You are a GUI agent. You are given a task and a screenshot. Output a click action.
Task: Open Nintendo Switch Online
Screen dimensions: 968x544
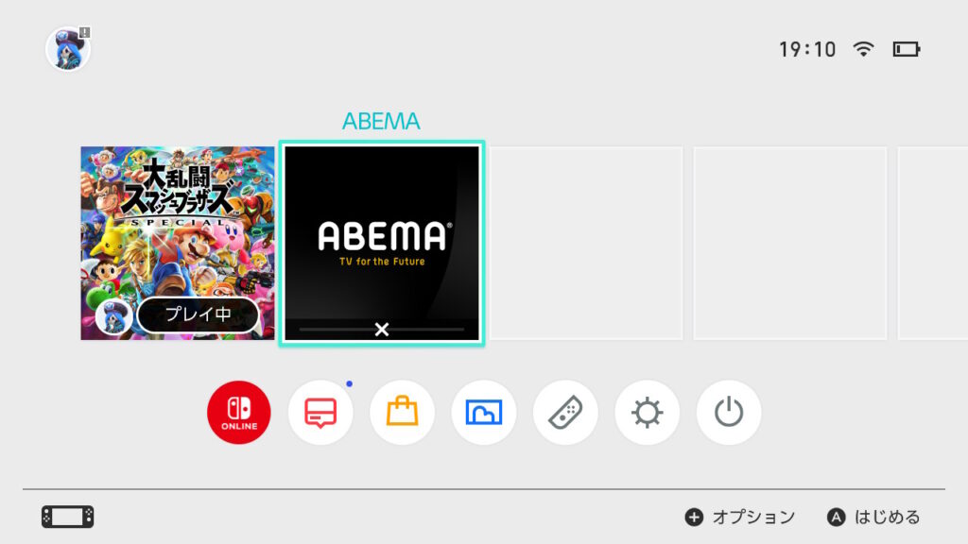pos(239,412)
